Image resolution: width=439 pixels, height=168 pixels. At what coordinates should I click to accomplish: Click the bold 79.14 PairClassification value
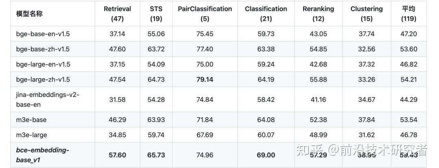click(x=205, y=80)
